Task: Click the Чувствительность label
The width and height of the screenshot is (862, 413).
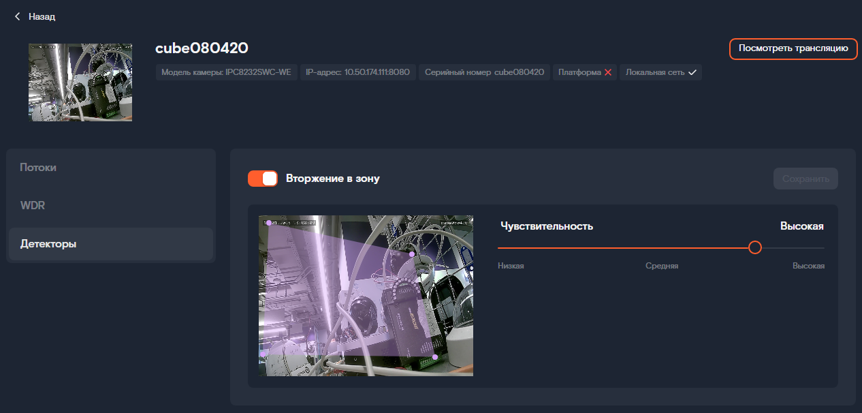Action: tap(547, 226)
